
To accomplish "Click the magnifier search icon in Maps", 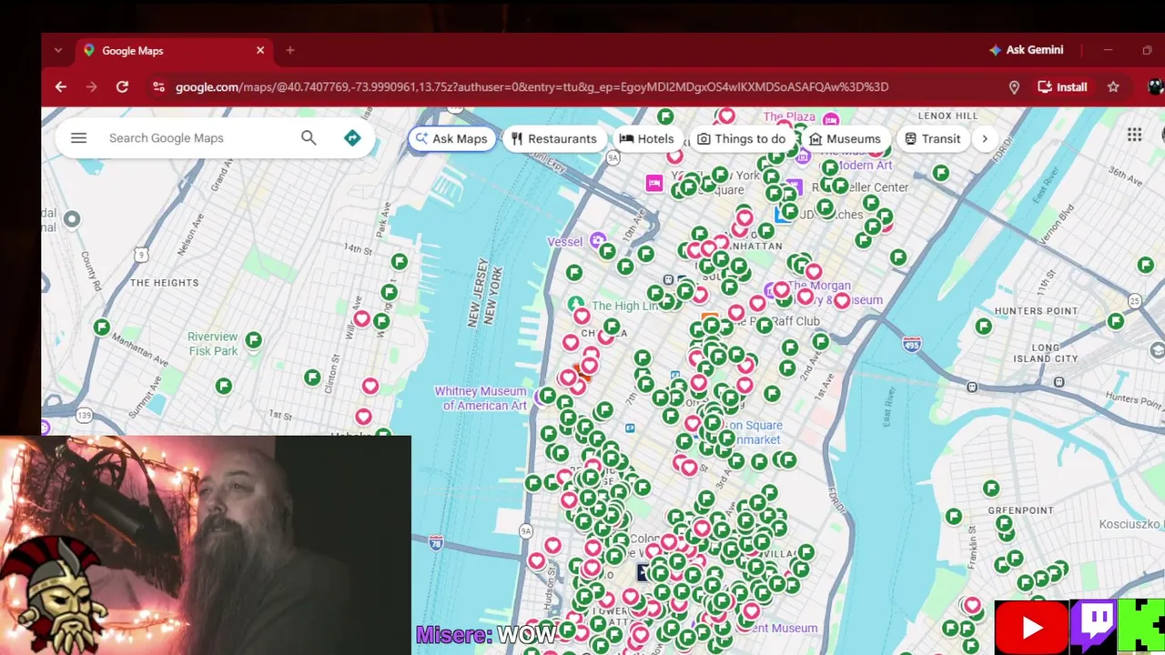I will pyautogui.click(x=309, y=138).
